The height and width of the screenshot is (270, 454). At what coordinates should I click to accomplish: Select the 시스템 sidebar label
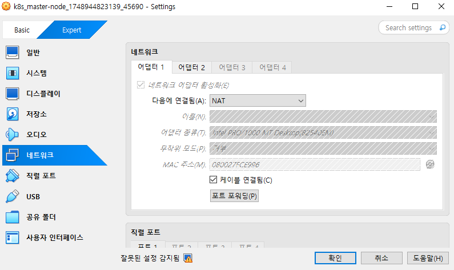tap(37, 73)
